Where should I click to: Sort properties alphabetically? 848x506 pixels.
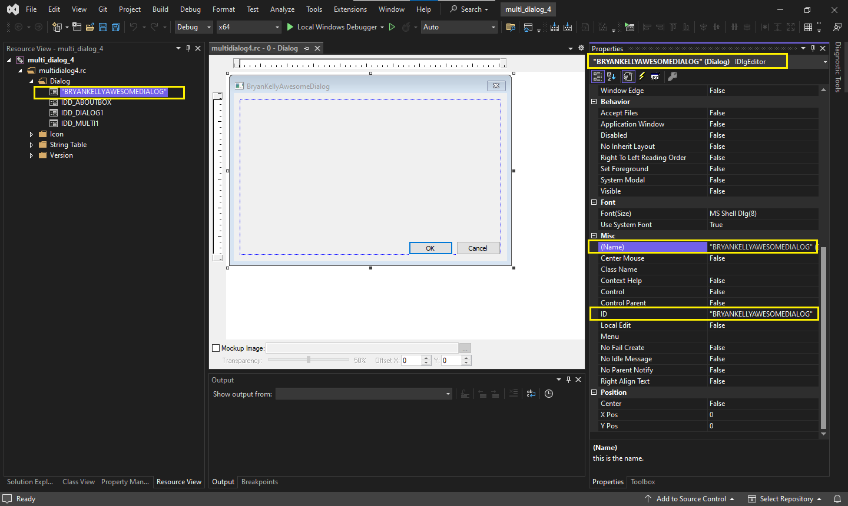611,76
